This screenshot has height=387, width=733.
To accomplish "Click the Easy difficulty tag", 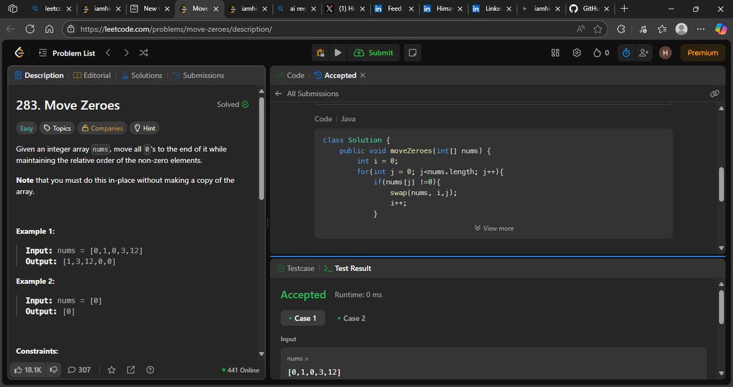I will (27, 128).
